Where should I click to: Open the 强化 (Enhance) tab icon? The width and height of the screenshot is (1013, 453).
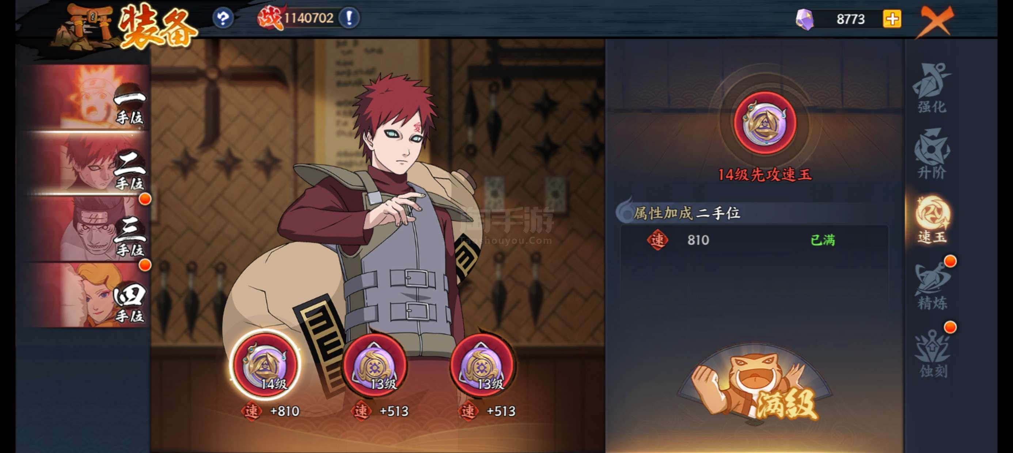click(x=932, y=88)
